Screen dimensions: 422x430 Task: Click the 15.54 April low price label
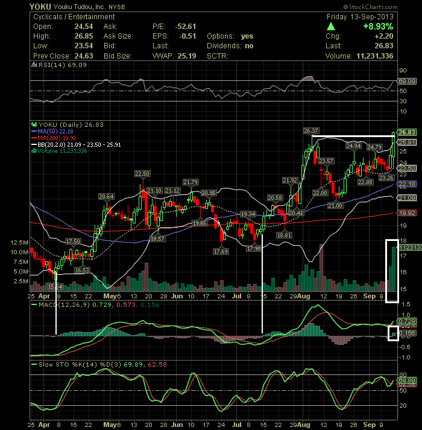(55, 287)
